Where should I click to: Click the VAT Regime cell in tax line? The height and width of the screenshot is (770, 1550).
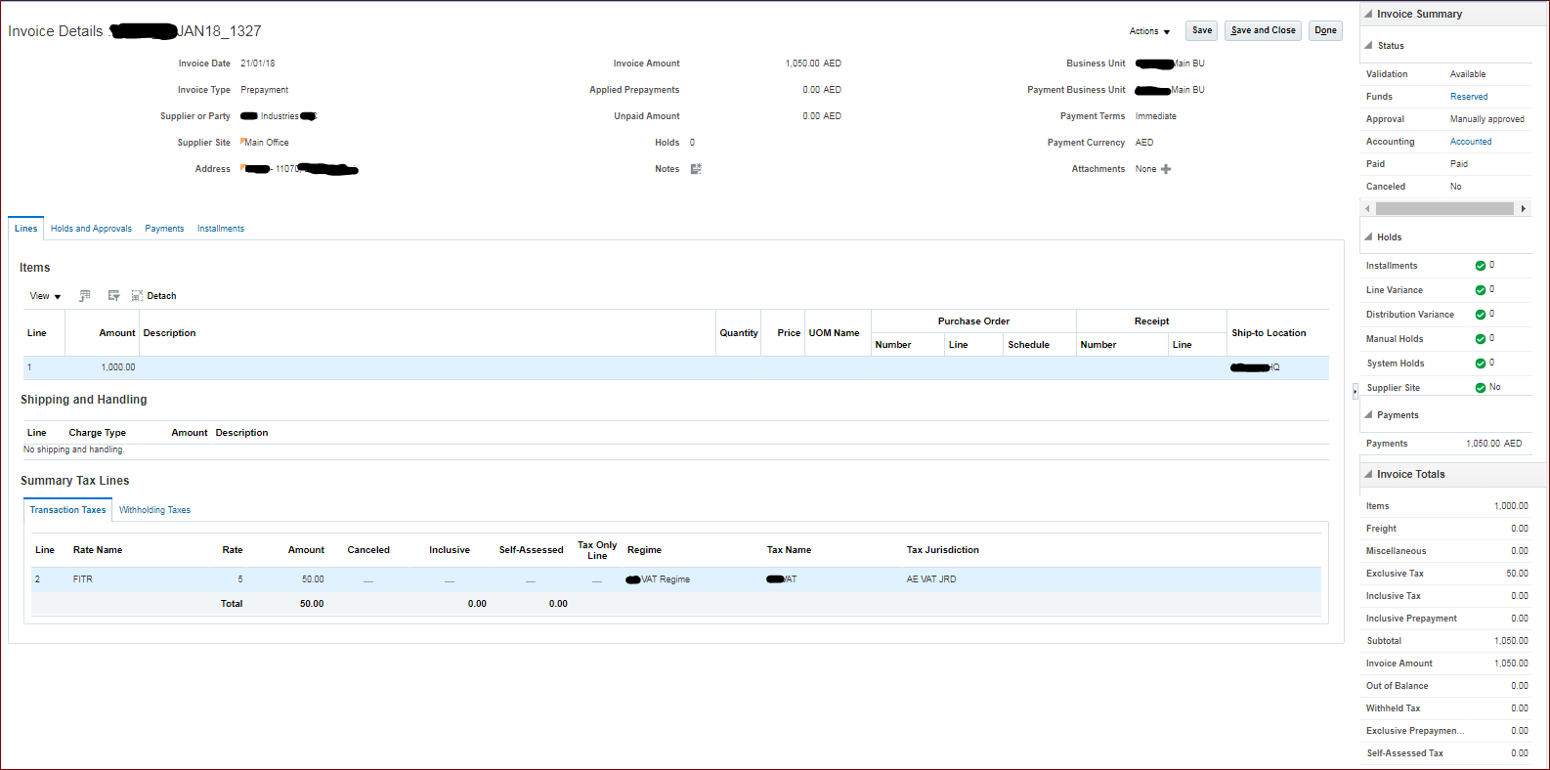pyautogui.click(x=658, y=579)
